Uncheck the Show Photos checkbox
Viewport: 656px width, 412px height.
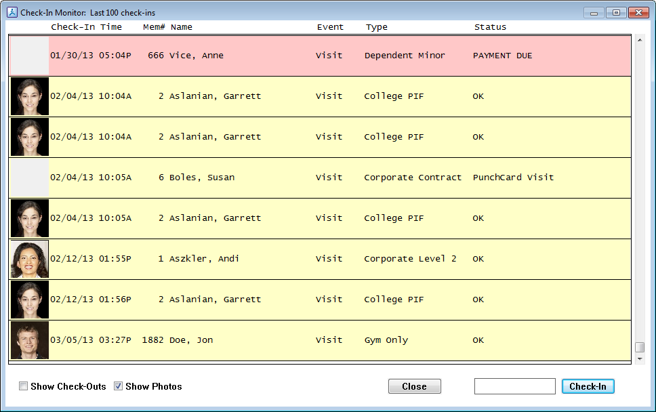pos(119,386)
